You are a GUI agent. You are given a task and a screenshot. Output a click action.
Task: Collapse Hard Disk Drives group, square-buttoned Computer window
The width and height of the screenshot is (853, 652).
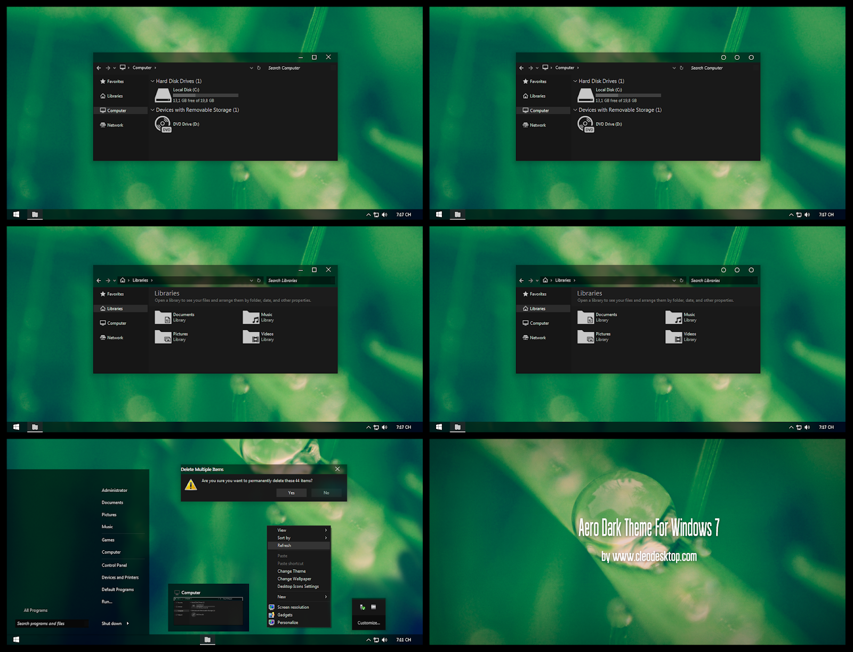tap(152, 81)
